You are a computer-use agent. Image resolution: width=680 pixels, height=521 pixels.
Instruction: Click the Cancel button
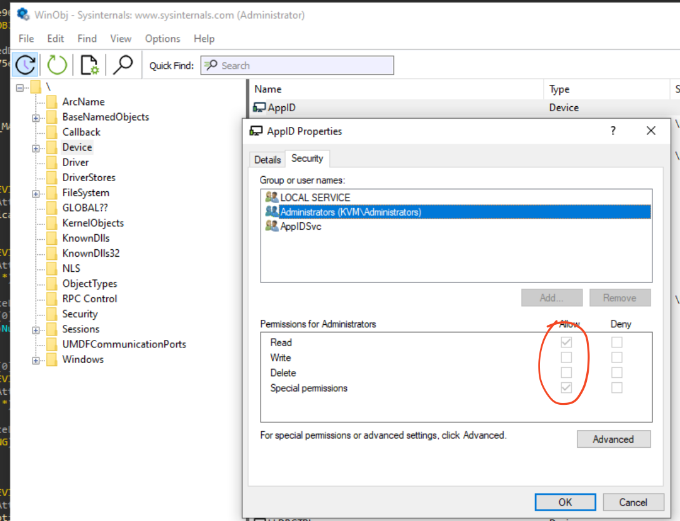[x=633, y=502]
